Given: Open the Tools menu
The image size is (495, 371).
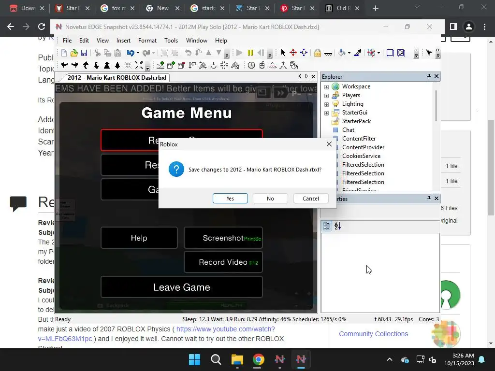Looking at the screenshot, I should tap(171, 41).
